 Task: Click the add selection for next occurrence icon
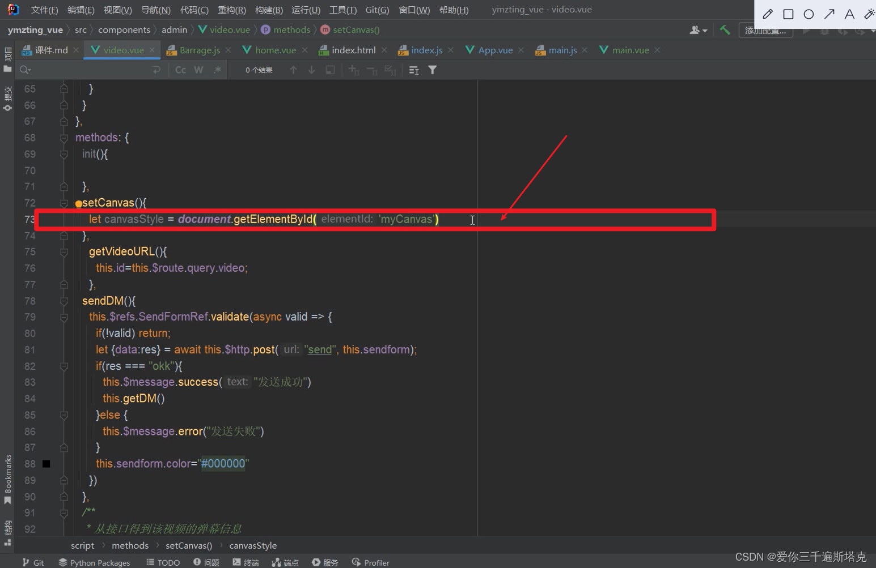(x=354, y=70)
